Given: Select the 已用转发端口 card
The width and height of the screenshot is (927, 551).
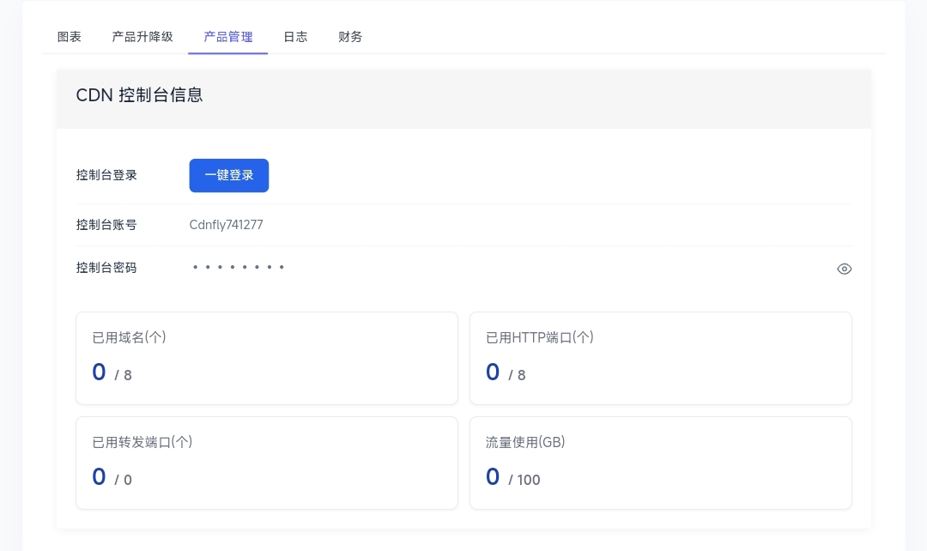Looking at the screenshot, I should (x=266, y=462).
